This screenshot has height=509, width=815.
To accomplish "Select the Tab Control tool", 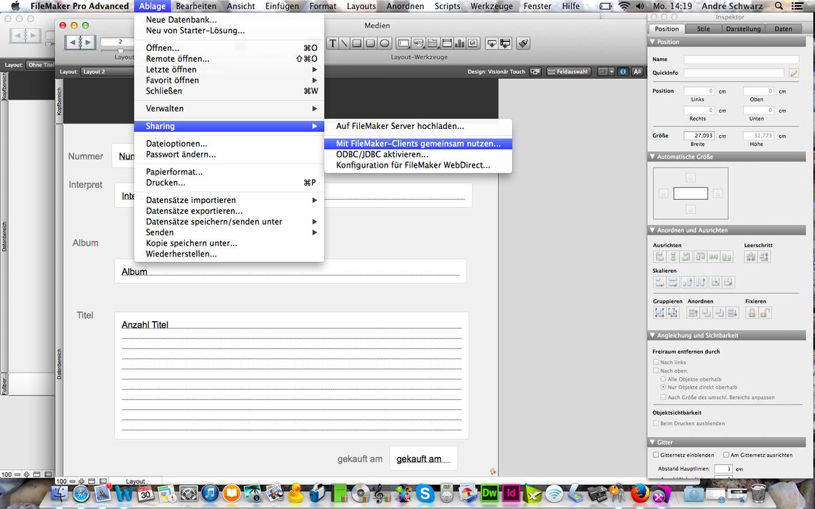I will (433, 43).
